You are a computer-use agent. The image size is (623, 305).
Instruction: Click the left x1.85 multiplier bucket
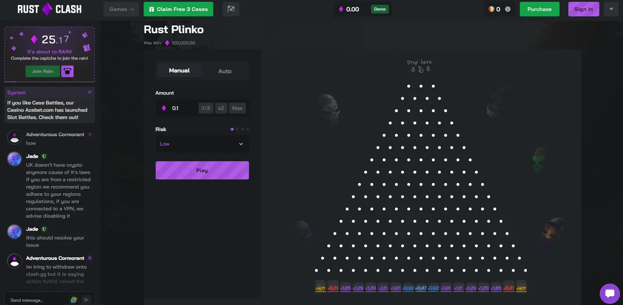[346, 287]
